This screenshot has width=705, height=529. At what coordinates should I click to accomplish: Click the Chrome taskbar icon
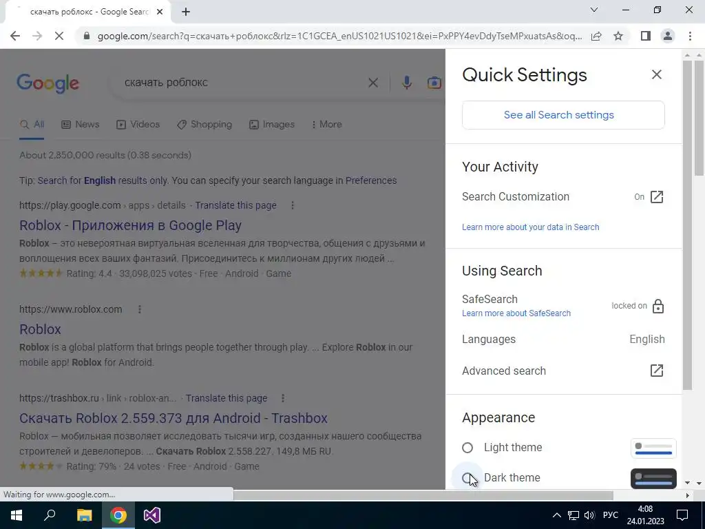[x=118, y=515]
